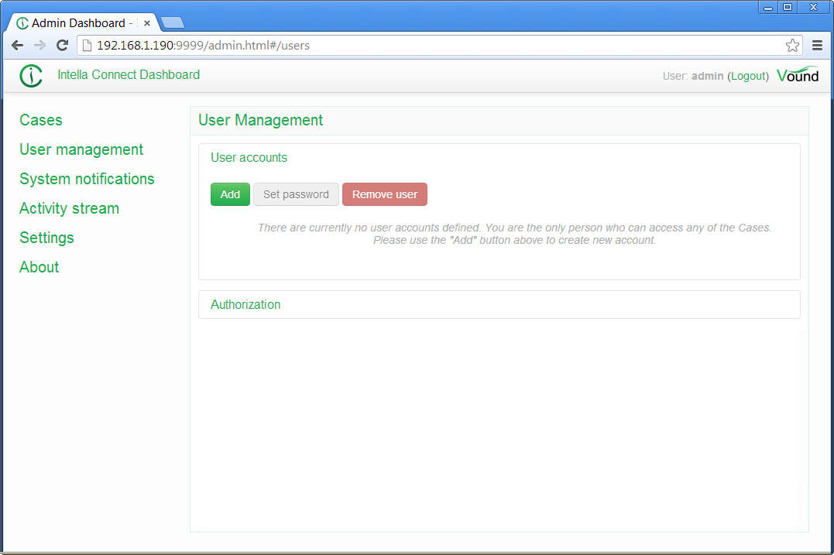Click the Vound logo in header
The width and height of the screenshot is (834, 555).
click(x=798, y=75)
